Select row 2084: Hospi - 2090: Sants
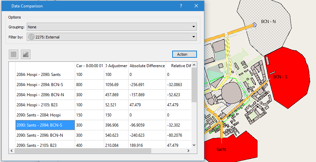The image size is (316, 162). pyautogui.click(x=45, y=74)
